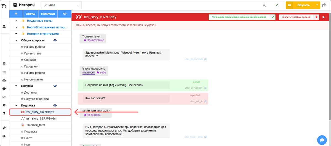Viewport: 331px width, 146px height.
Task: Click the search magnifier icon in header
Action: point(264,5)
